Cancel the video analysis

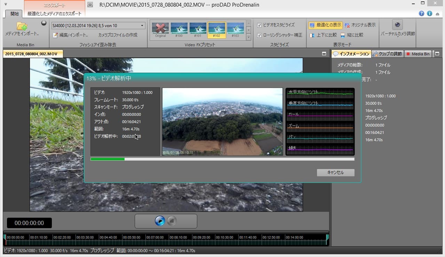coord(335,172)
